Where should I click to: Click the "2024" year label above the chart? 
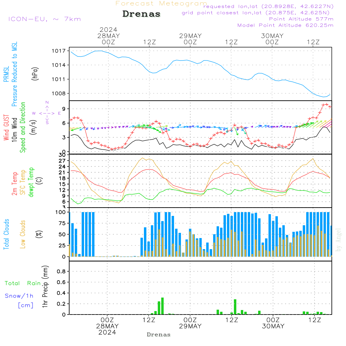[x=108, y=29]
